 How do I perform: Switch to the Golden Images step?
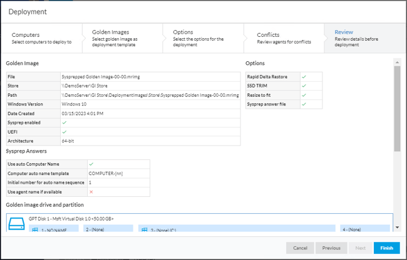pos(122,37)
